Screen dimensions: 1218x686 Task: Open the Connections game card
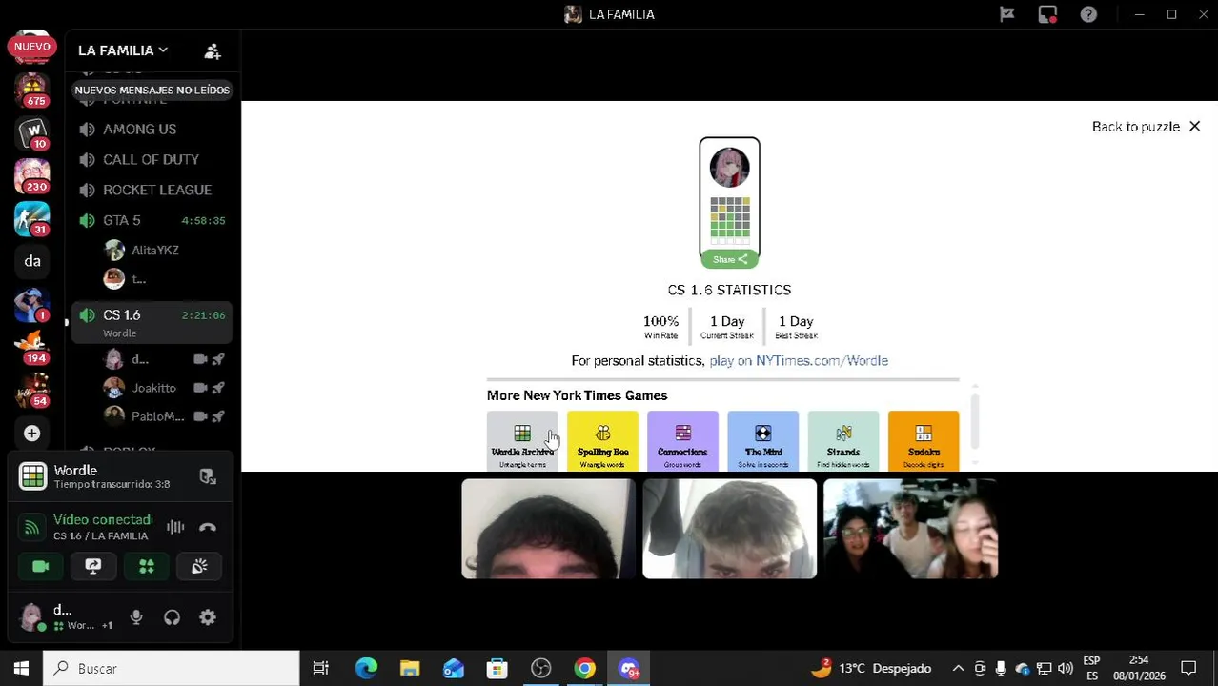(682, 441)
